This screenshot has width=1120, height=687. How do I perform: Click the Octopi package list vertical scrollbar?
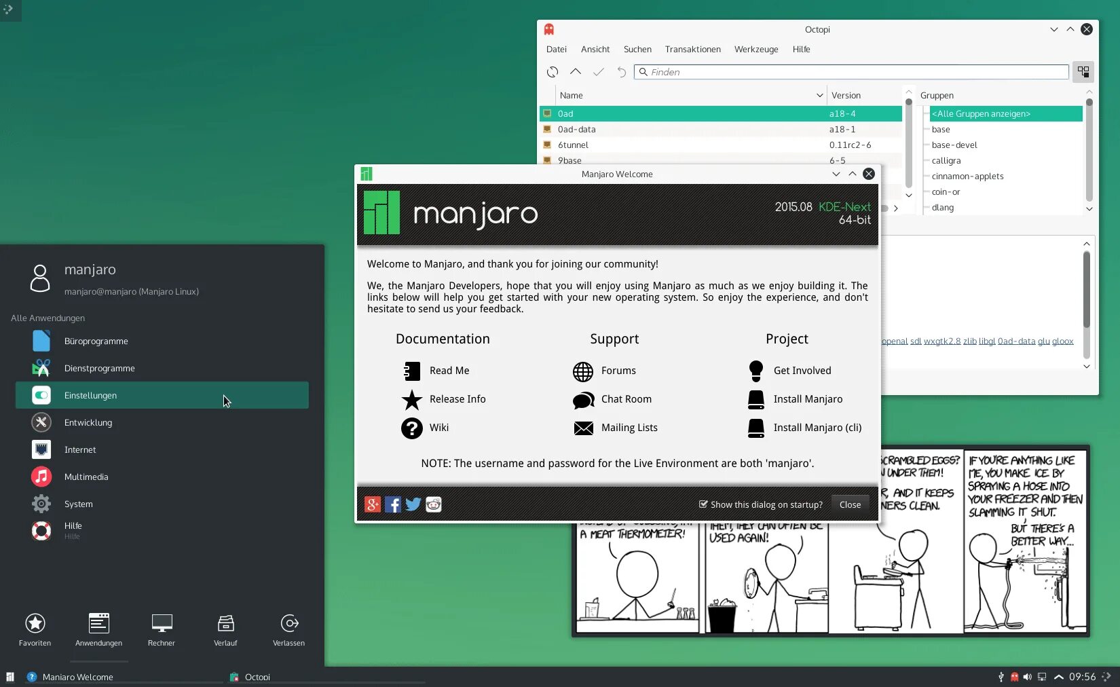coord(909,142)
